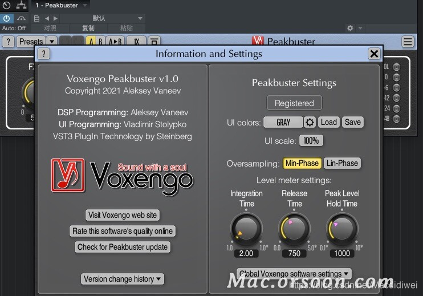Click the Integration Time value 2.00
The width and height of the screenshot is (423, 296).
click(x=246, y=253)
